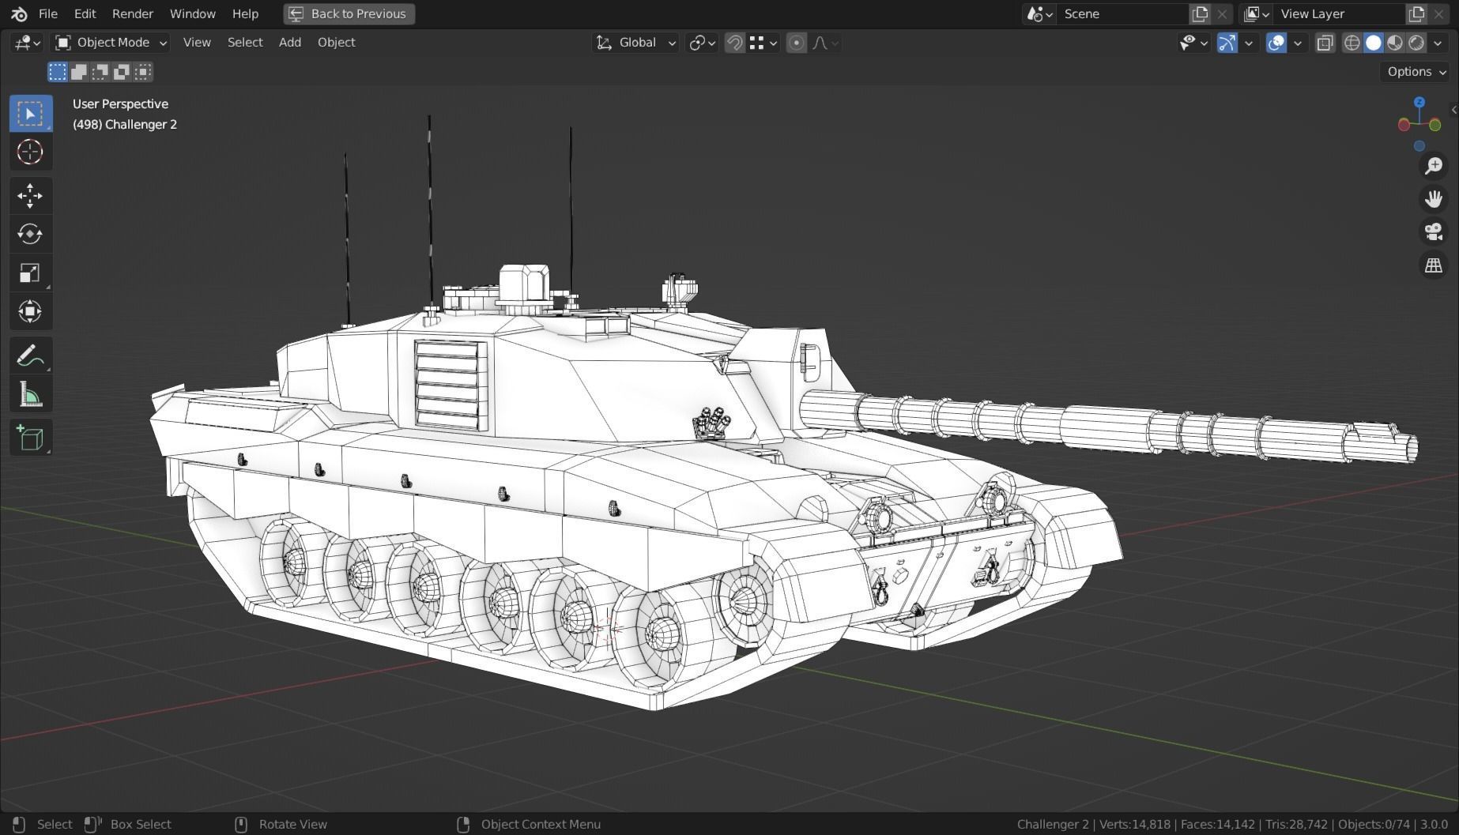Toggle viewport overlays
Screen dimensions: 1459x835
[x=1276, y=43]
